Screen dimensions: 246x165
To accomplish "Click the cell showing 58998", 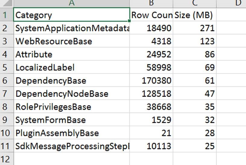I will (x=151, y=67).
